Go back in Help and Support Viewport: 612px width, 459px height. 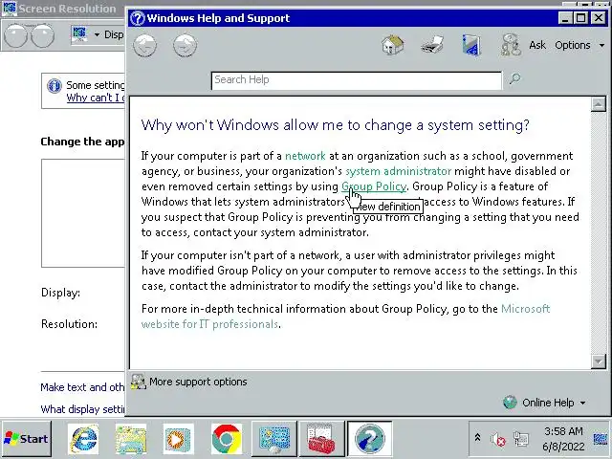pyautogui.click(x=144, y=45)
